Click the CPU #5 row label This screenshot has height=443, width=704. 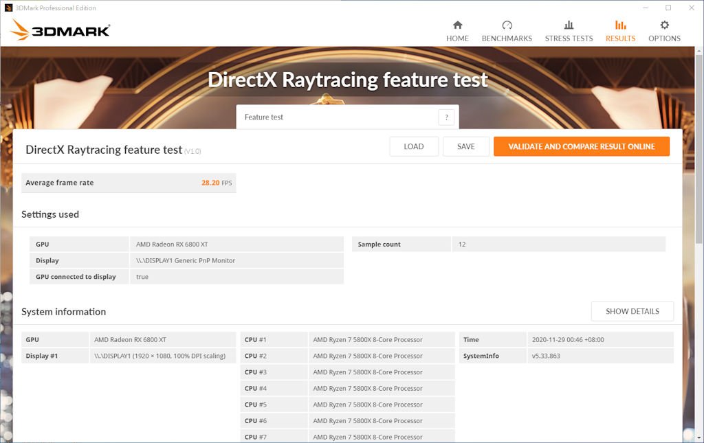tap(256, 405)
